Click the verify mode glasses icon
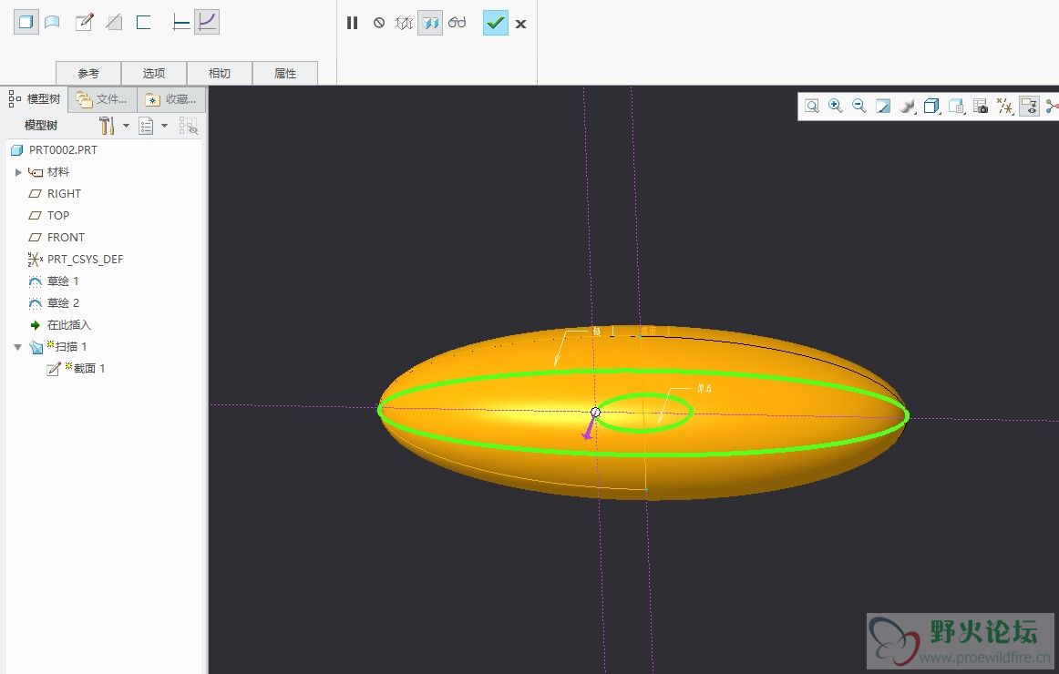This screenshot has width=1059, height=674. [458, 23]
